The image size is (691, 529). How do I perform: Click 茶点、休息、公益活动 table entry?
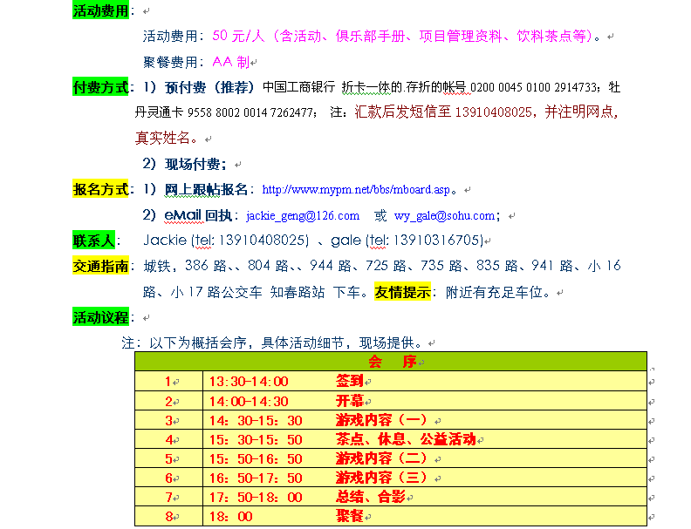(406, 438)
